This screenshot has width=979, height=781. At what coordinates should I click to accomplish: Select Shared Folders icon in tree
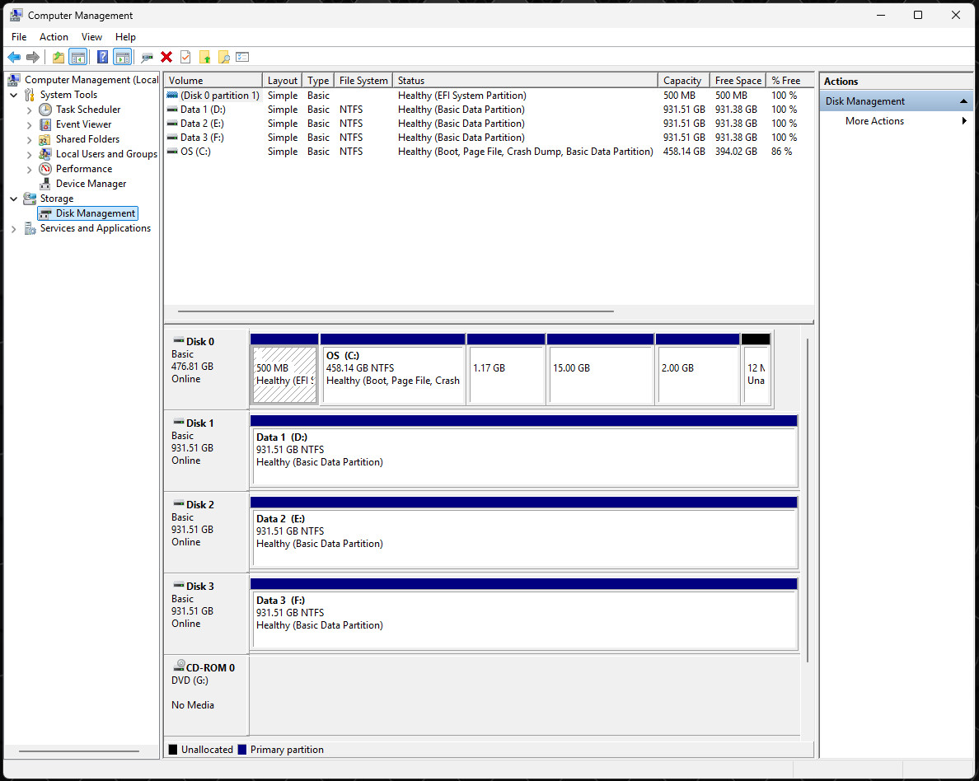pyautogui.click(x=45, y=139)
